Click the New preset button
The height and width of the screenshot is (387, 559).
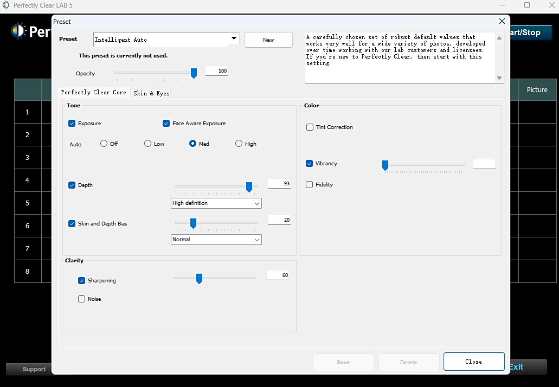268,40
